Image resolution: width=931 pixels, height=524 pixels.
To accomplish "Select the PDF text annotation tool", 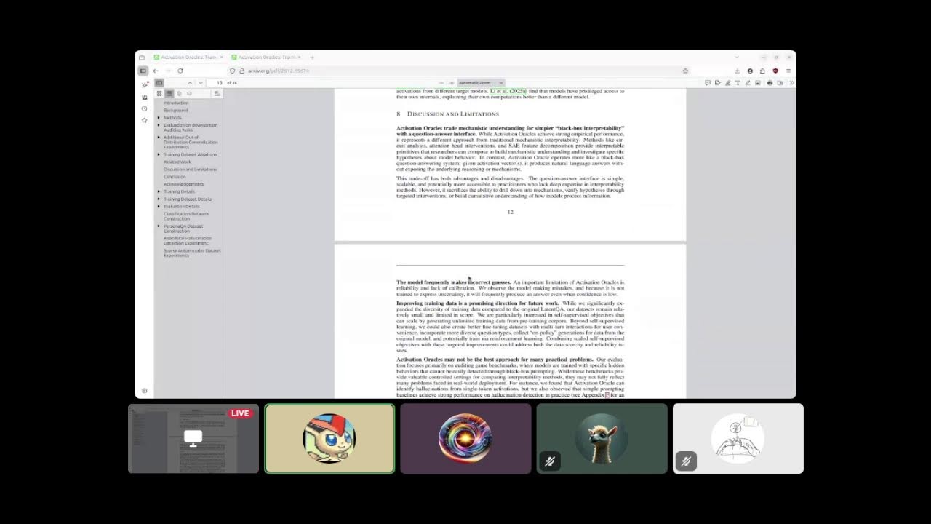I will pyautogui.click(x=738, y=83).
